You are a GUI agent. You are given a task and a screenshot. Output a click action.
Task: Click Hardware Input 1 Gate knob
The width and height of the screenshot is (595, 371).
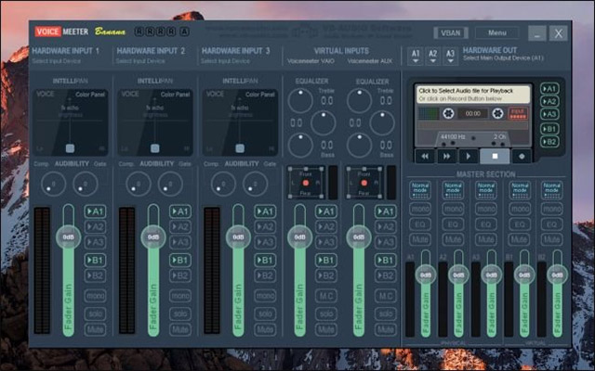(86, 184)
